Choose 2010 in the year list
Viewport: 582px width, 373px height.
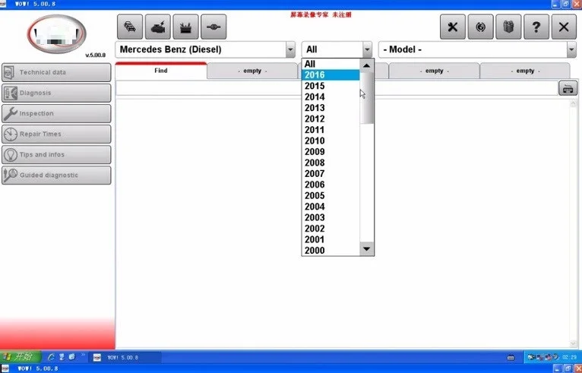(x=331, y=141)
